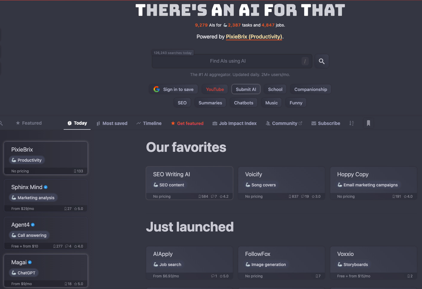Click the Marketing analysis tag
Image resolution: width=422 pixels, height=289 pixels.
pyautogui.click(x=33, y=198)
